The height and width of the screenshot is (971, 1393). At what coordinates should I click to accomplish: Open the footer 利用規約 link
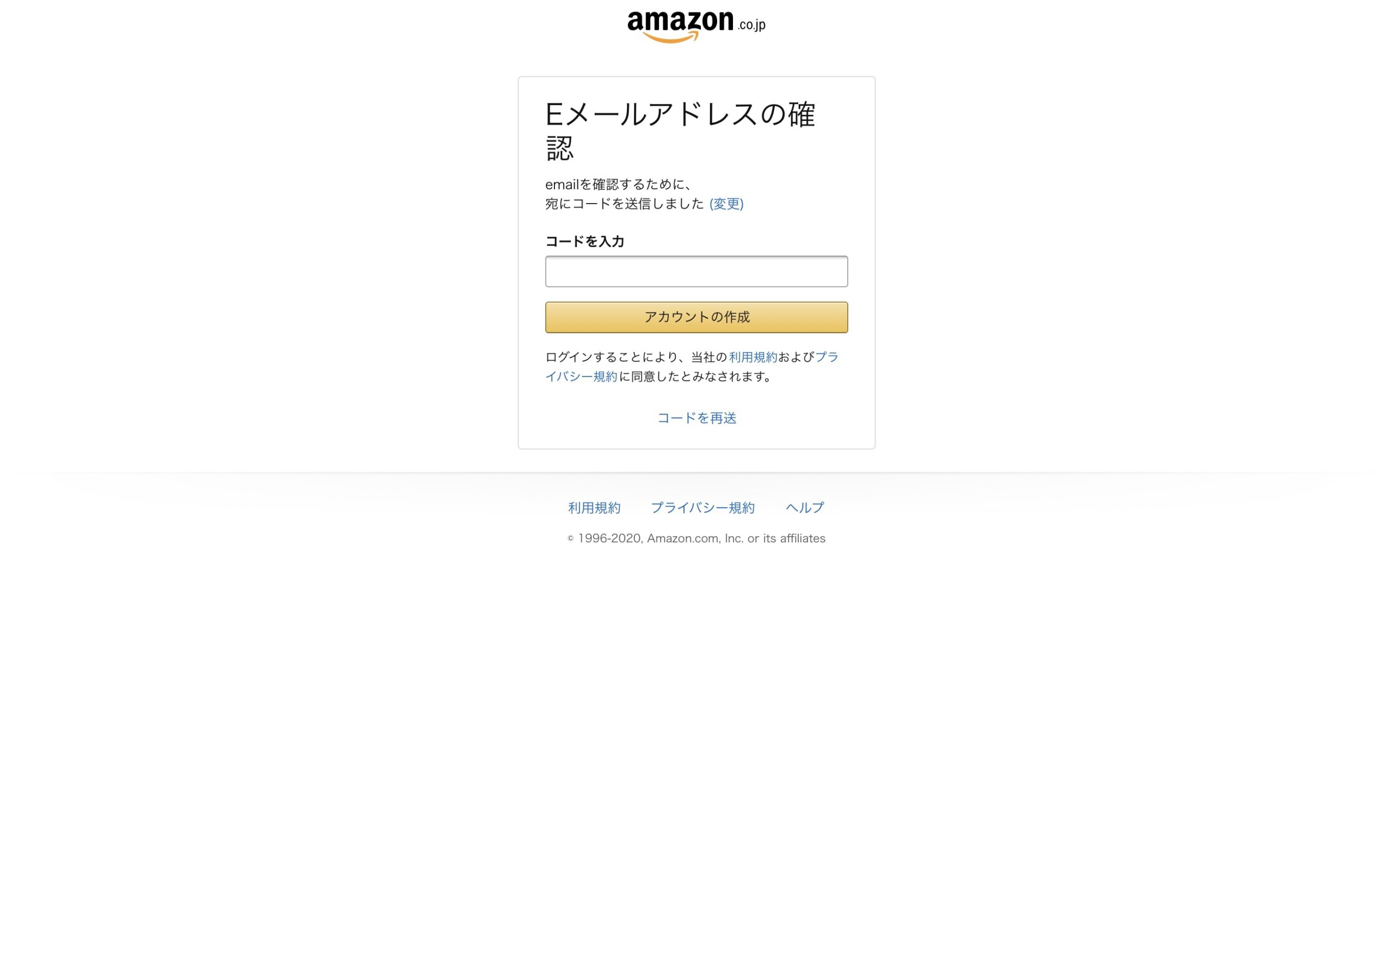point(594,508)
